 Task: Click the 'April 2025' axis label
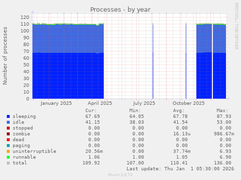pyautogui.click(x=100, y=103)
